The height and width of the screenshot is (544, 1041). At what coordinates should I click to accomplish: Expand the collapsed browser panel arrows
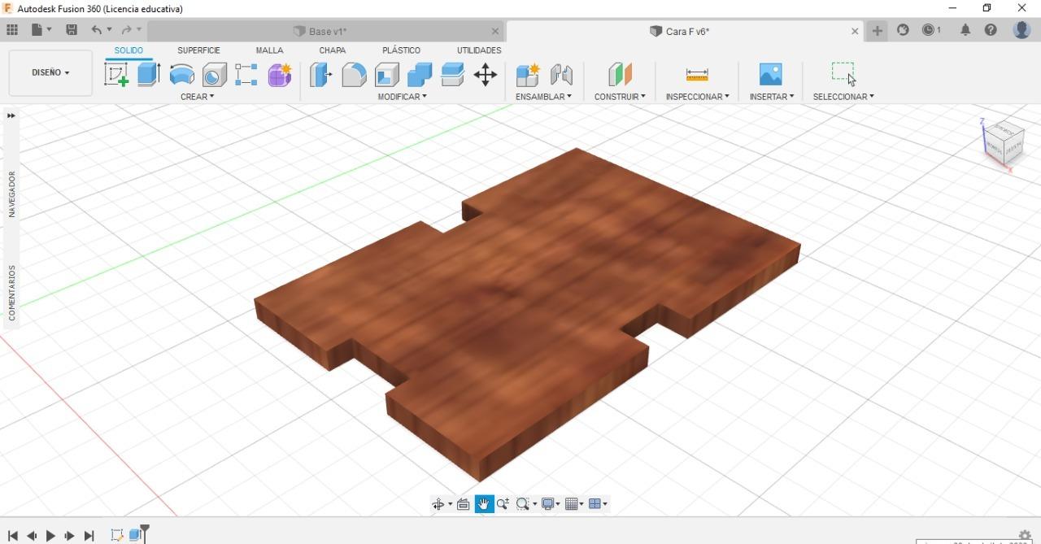click(x=11, y=115)
